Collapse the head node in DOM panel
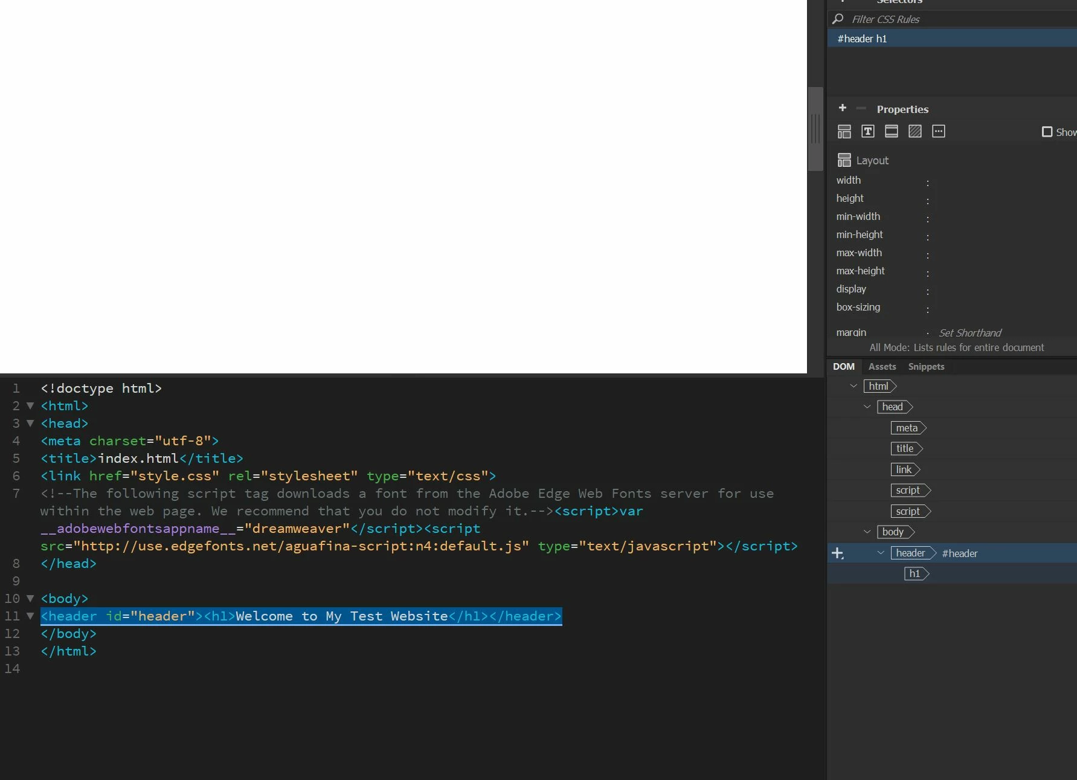Viewport: 1077px width, 780px height. [867, 407]
